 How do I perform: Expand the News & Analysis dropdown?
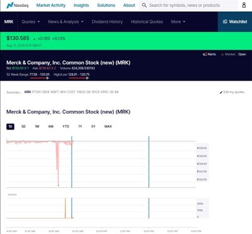pyautogui.click(x=66, y=21)
